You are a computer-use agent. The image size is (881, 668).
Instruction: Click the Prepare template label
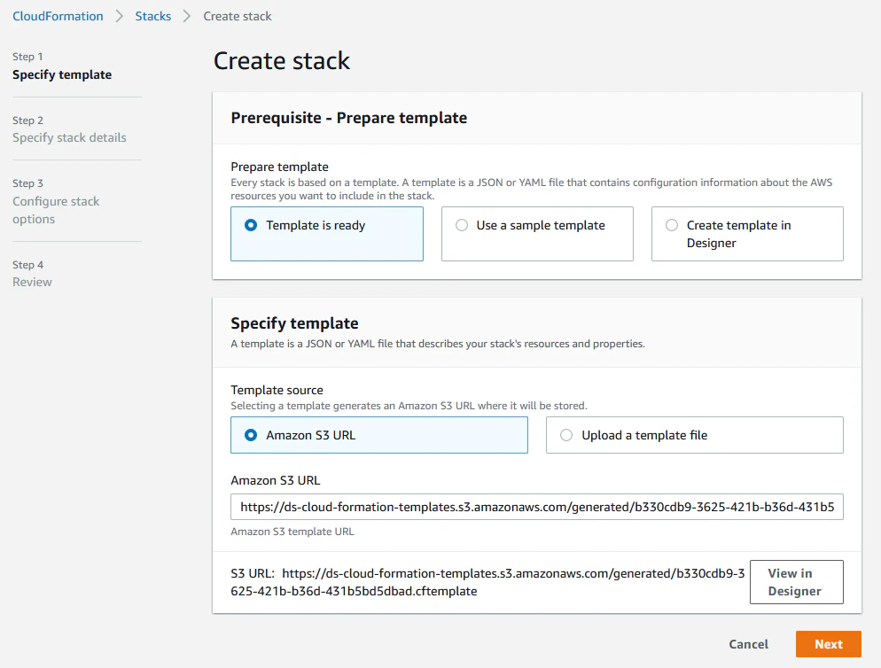(x=279, y=167)
